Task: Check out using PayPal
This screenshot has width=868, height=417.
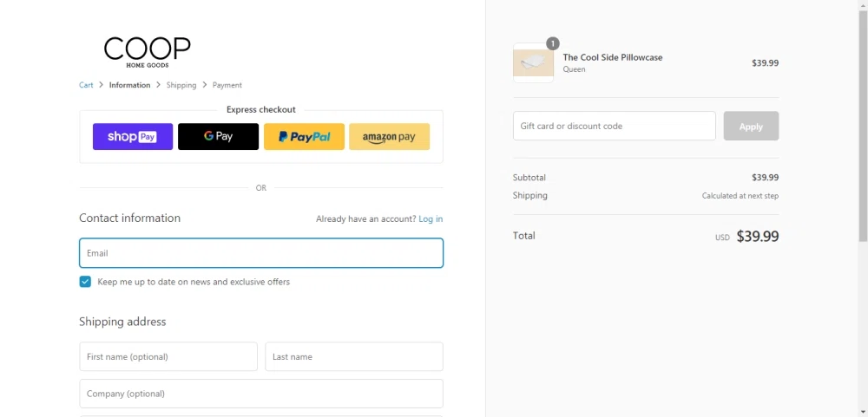Action: [304, 137]
